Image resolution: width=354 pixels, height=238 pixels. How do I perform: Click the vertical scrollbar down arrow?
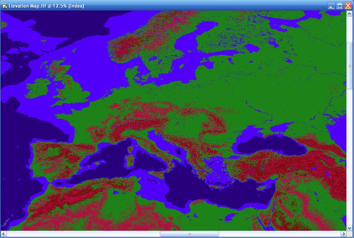click(350, 227)
